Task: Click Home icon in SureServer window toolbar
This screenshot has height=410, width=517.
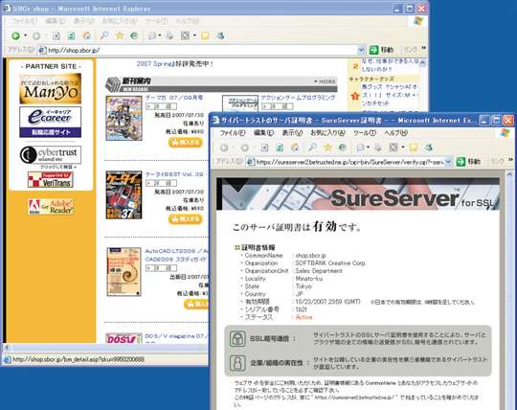Action: coord(295,148)
